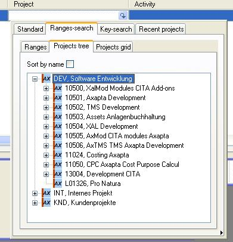233x242 pixels.
Task: Expand the 10503 Assets Anlagenbuchhaltung node
Action: (x=46, y=117)
